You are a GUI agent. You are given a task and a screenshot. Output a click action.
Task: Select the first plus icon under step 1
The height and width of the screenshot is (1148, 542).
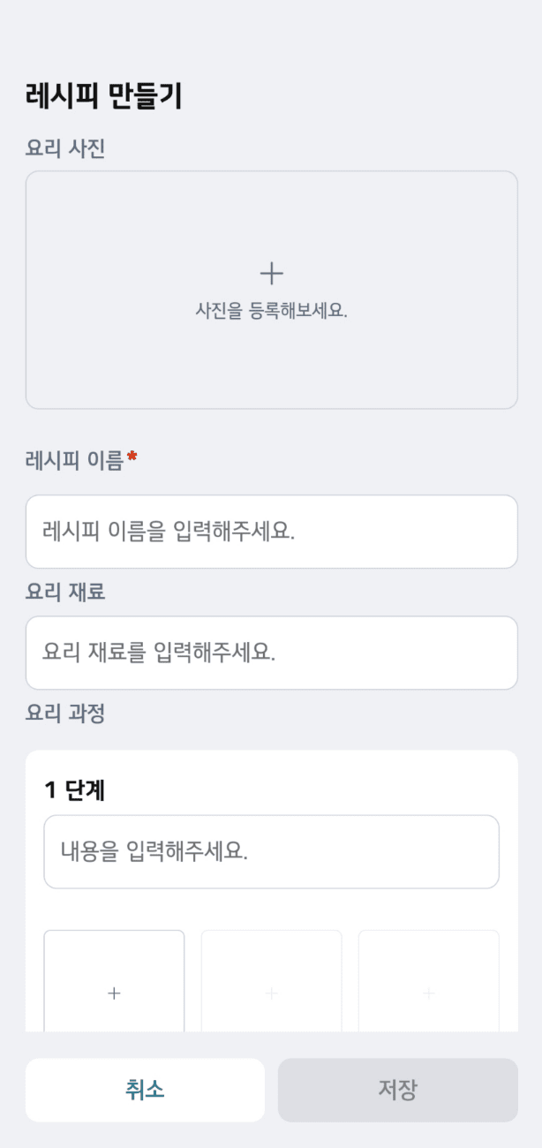[114, 993]
